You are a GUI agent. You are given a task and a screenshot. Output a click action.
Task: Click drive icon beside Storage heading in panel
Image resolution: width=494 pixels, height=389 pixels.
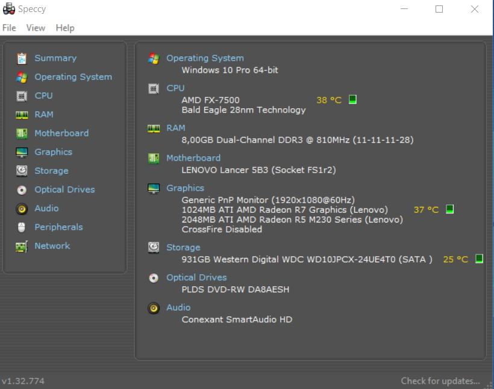coord(154,248)
